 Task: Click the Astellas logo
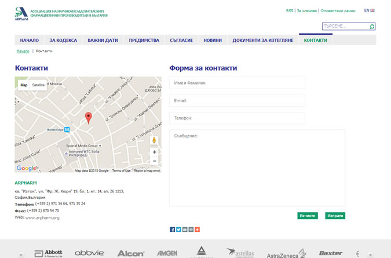240,253
